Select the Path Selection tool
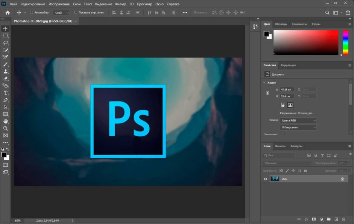 [x=6, y=107]
